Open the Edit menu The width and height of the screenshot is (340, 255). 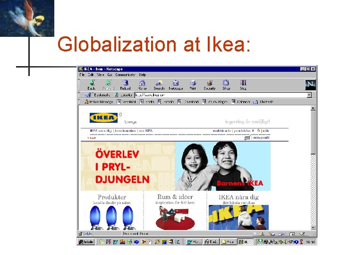point(91,75)
